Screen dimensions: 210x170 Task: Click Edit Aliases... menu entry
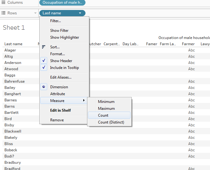pyautogui.click(x=61, y=77)
